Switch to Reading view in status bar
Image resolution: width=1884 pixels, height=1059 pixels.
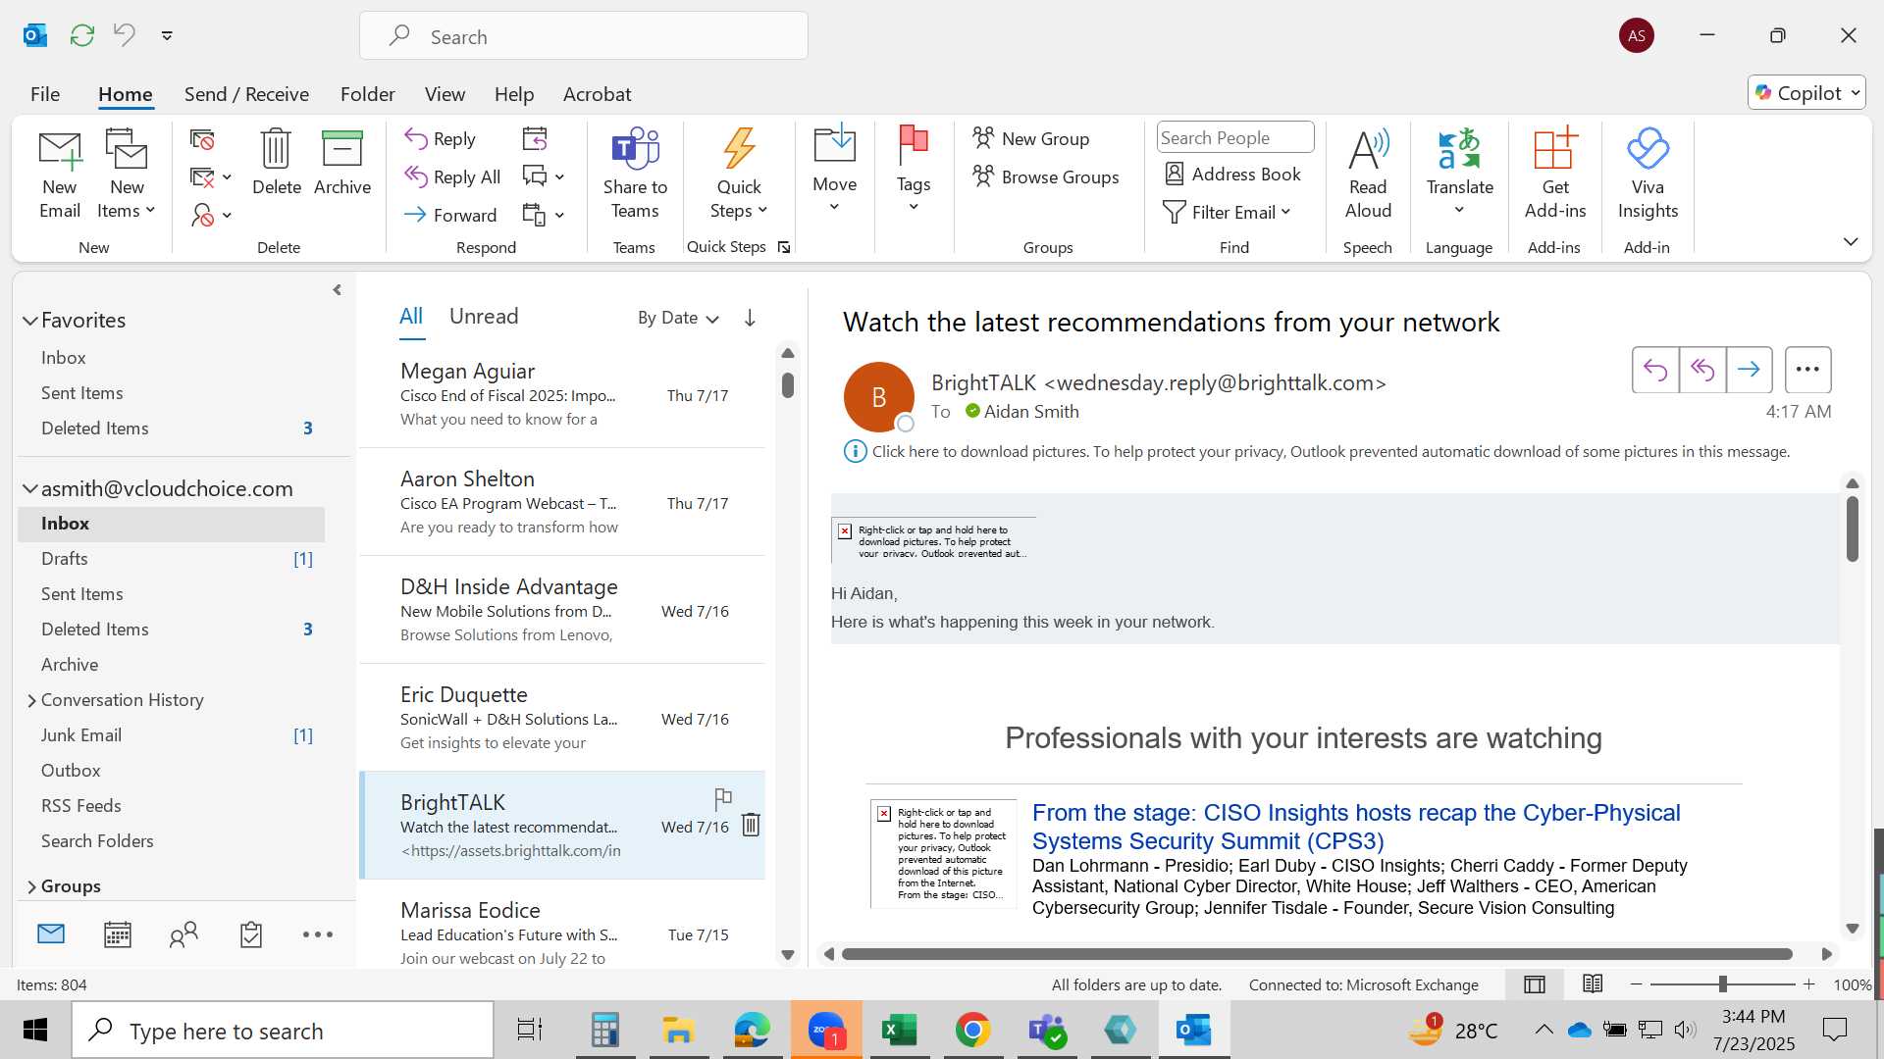click(x=1593, y=984)
